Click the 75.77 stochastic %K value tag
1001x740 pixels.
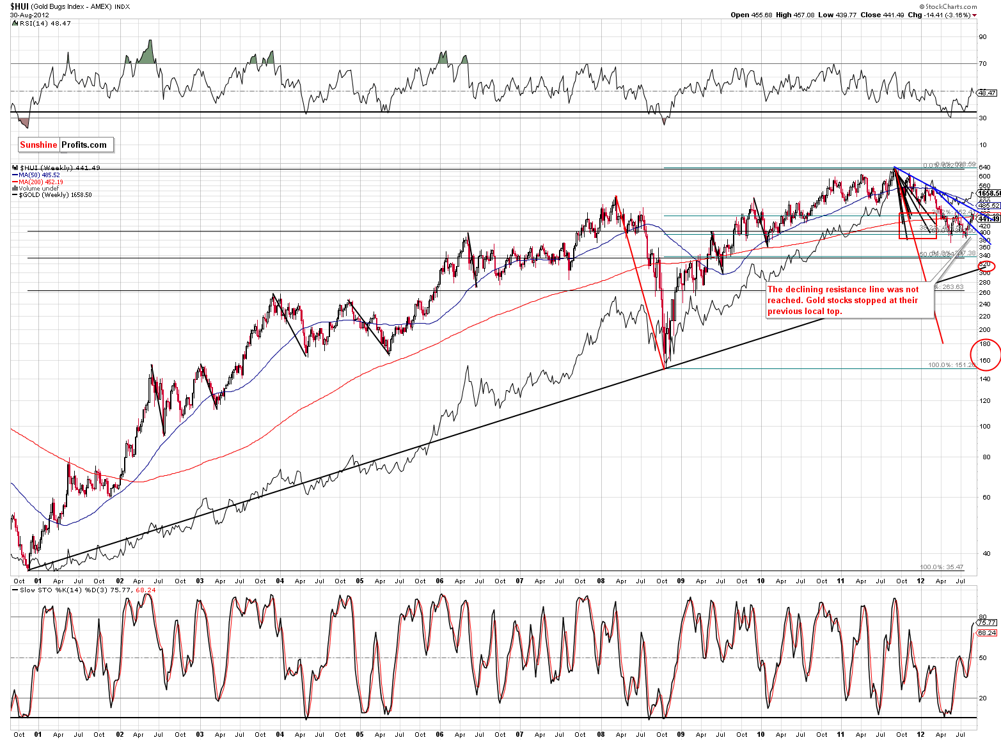click(987, 622)
